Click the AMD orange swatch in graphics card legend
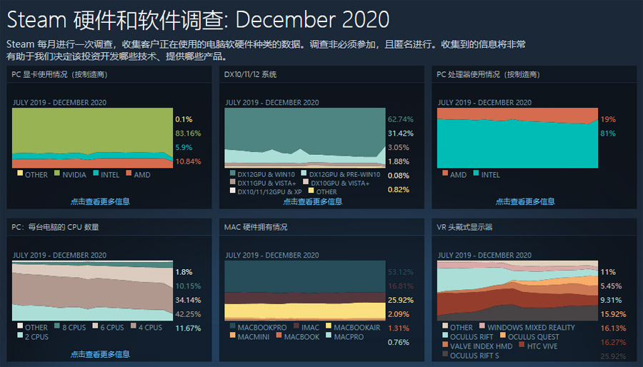The image size is (643, 367). (129, 173)
